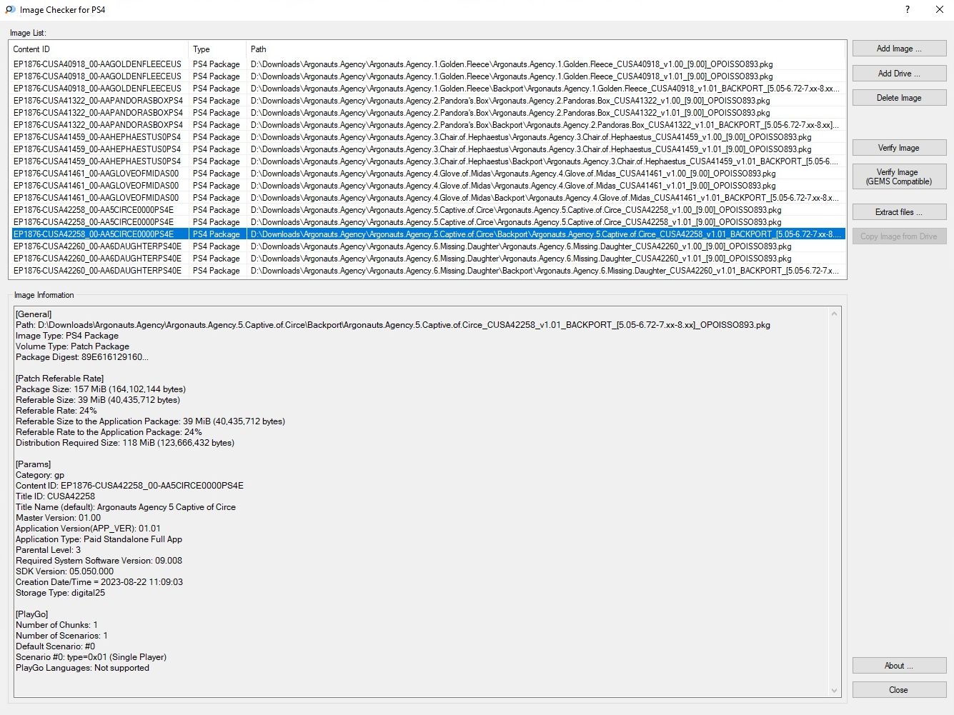Image resolution: width=954 pixels, height=715 pixels.
Task: Select Missing Daughter Backport package row
Action: (x=429, y=271)
